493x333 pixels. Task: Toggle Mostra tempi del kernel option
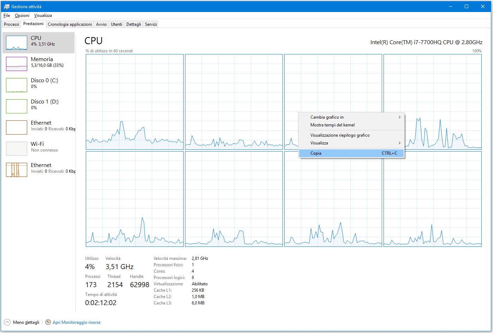(332, 125)
